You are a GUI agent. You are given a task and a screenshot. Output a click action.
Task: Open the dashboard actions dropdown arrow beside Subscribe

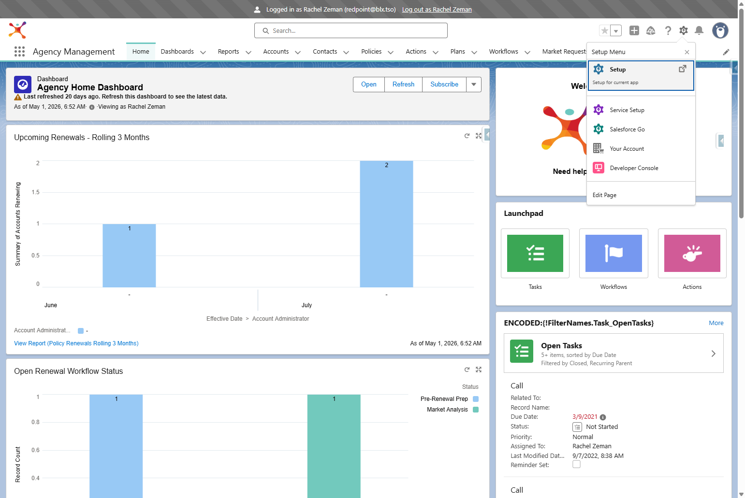coord(474,84)
